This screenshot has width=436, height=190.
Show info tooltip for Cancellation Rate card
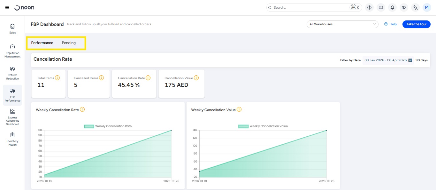point(148,78)
